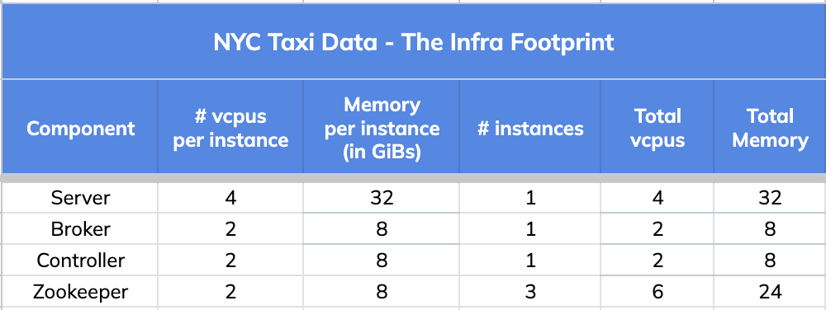Select Broker memory per instance value 8

pos(382,228)
